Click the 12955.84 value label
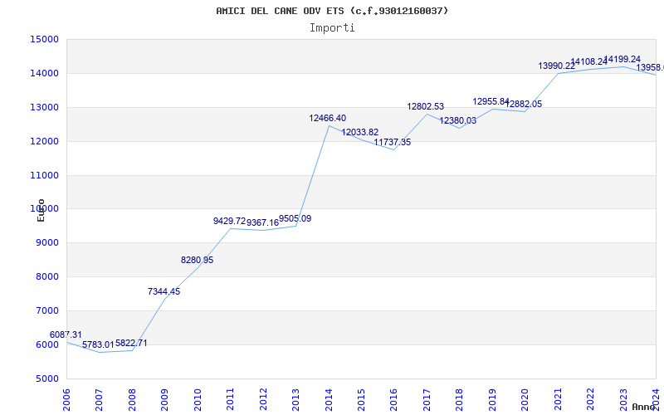The width and height of the screenshot is (664, 415). [x=491, y=101]
